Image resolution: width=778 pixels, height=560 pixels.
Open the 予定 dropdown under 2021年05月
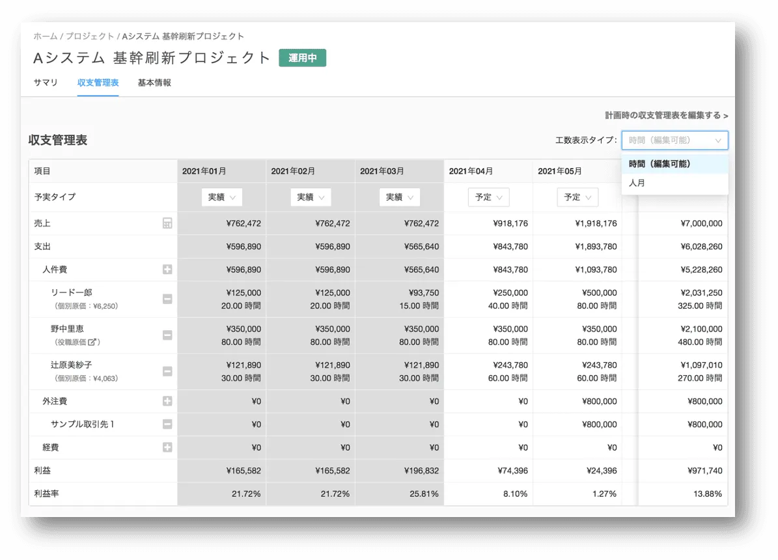pos(577,197)
